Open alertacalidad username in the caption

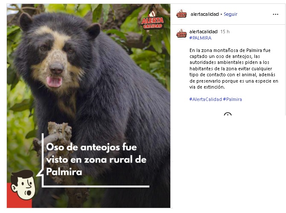pyautogui.click(x=203, y=32)
